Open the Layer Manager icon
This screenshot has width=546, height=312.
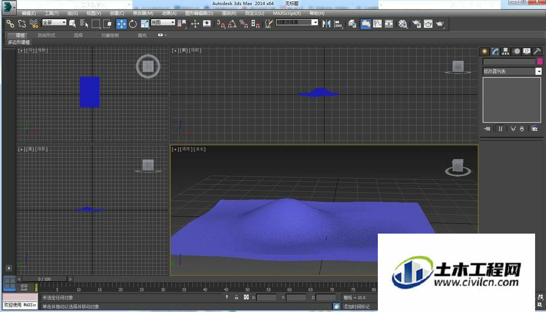352,23
